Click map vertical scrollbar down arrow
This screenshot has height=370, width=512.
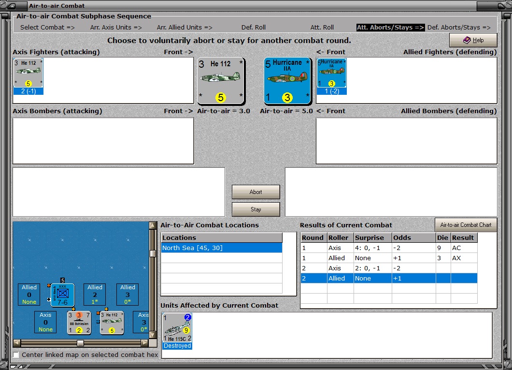tap(153, 335)
